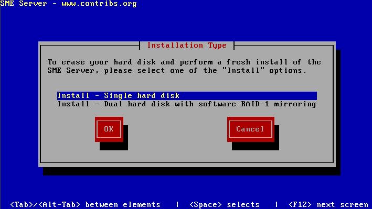Select 'Install - Single hard disk' option

(187, 96)
